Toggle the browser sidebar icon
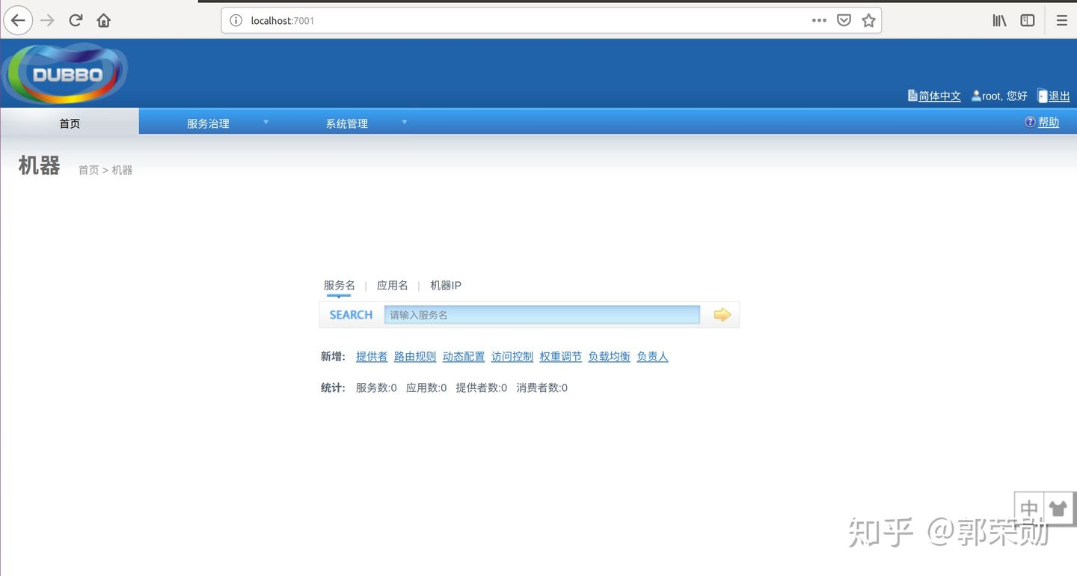The width and height of the screenshot is (1077, 576). [x=1028, y=20]
